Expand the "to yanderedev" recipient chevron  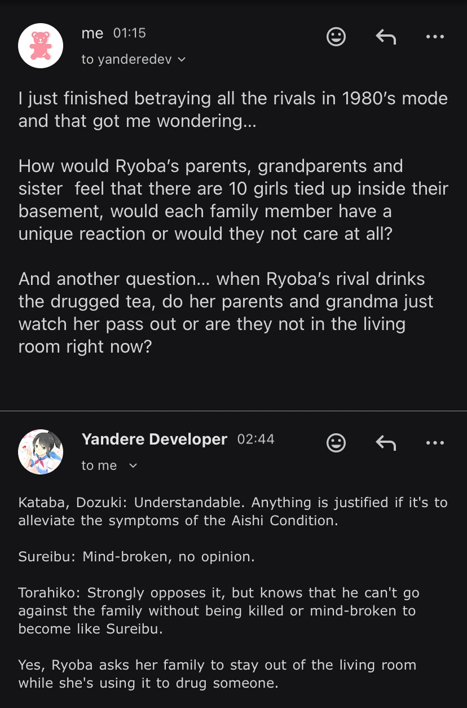[x=182, y=59]
